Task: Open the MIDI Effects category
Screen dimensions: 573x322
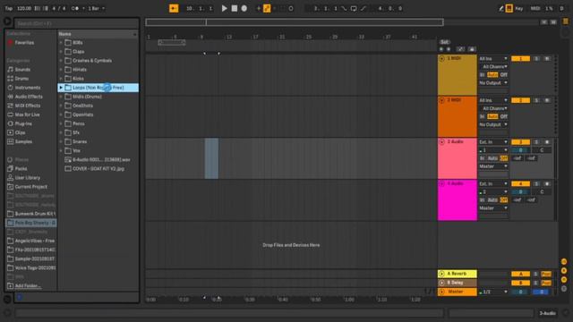Action: [28, 106]
